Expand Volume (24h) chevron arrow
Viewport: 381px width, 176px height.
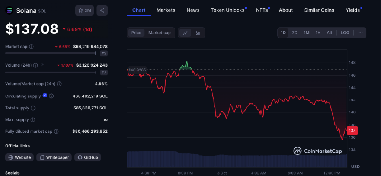(42, 65)
